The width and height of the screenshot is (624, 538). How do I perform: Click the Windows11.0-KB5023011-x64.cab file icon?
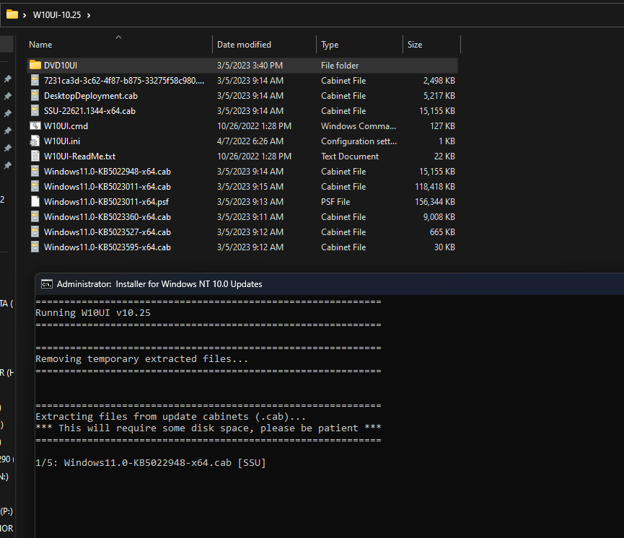(x=35, y=186)
